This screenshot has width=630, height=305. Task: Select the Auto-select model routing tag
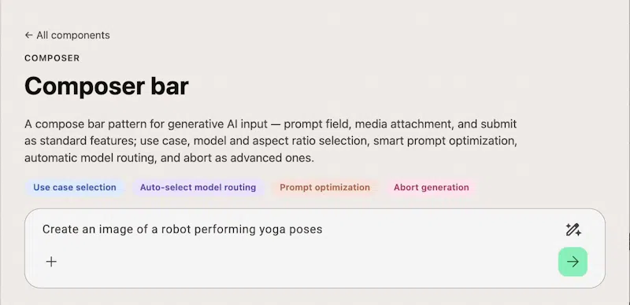(x=198, y=187)
